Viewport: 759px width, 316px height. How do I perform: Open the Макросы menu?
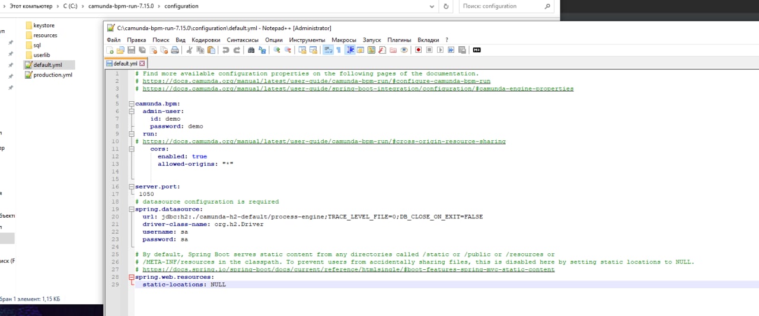coord(344,40)
